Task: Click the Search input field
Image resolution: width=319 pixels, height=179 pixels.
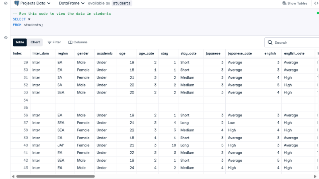Action: tap(293, 43)
